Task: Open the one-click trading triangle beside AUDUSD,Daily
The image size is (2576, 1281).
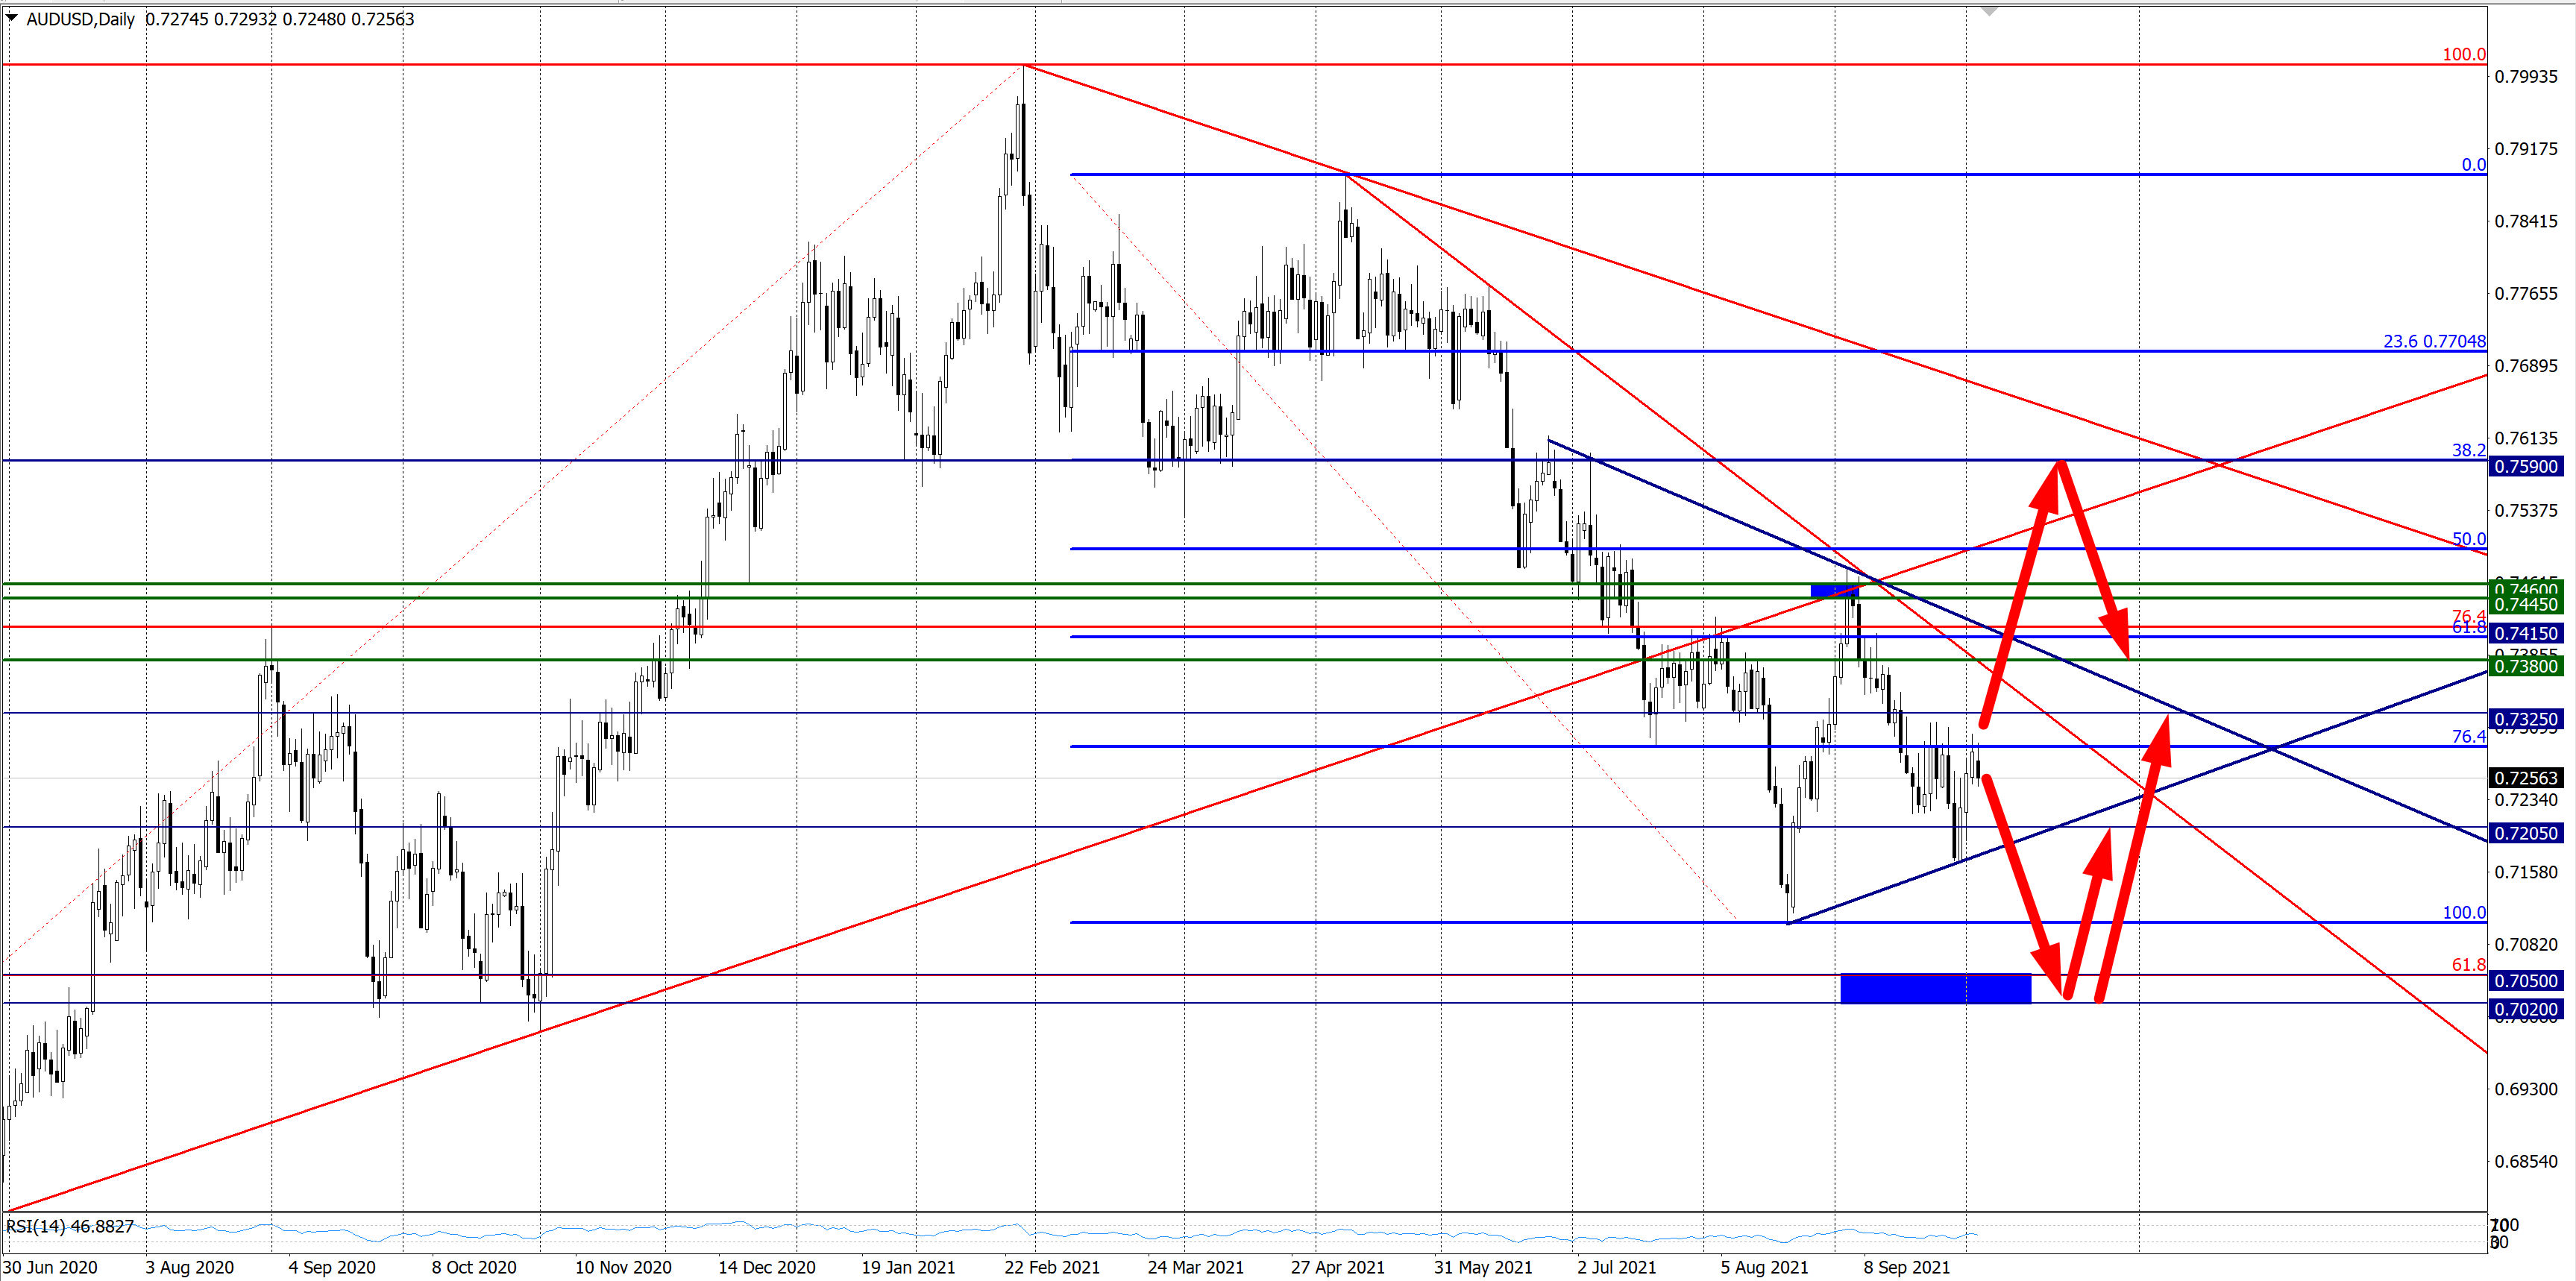Action: pyautogui.click(x=11, y=18)
